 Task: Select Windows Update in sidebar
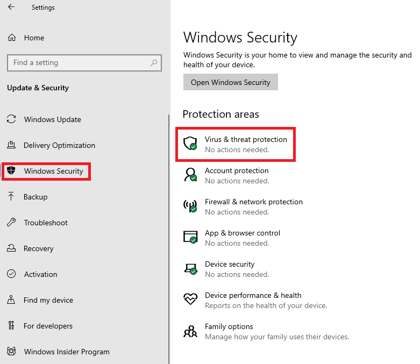tap(53, 119)
